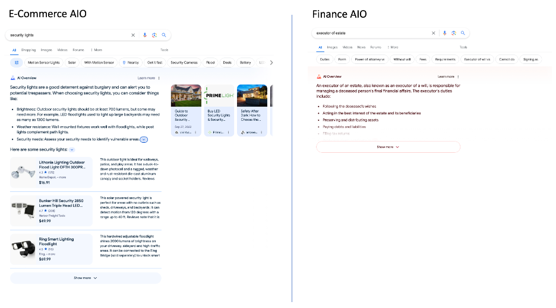The image size is (556, 308).
Task: Click voice search microphone in security lights search
Action: point(145,36)
